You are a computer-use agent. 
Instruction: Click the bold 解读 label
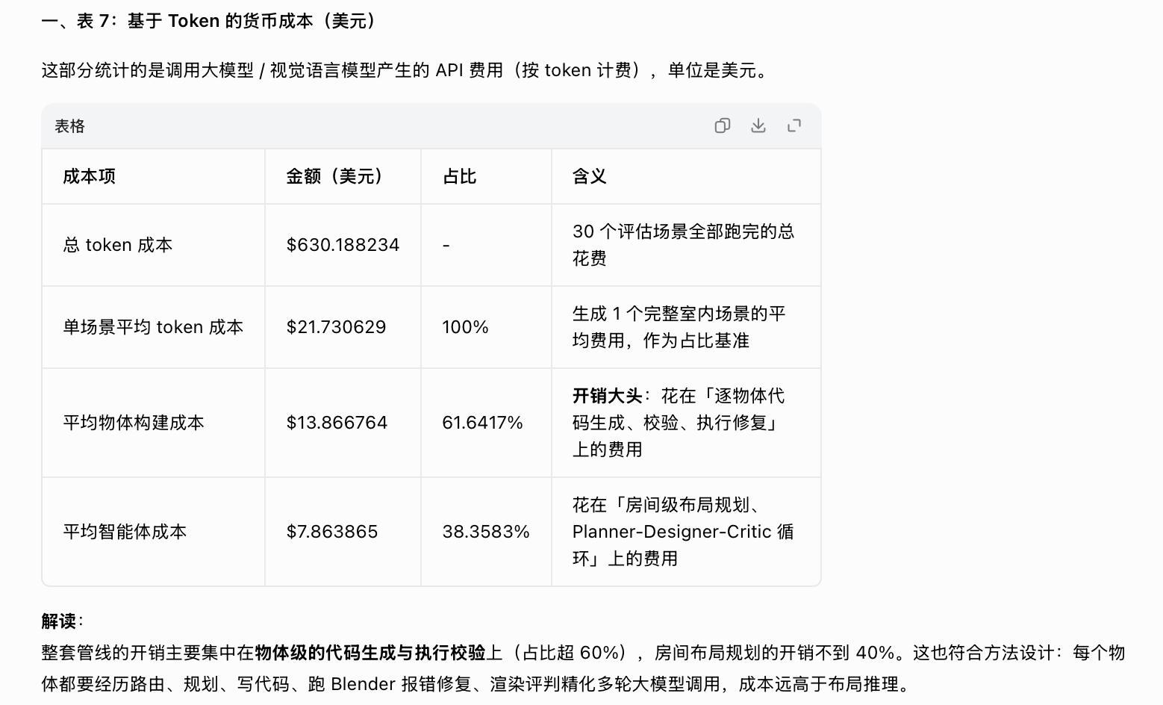tap(59, 621)
